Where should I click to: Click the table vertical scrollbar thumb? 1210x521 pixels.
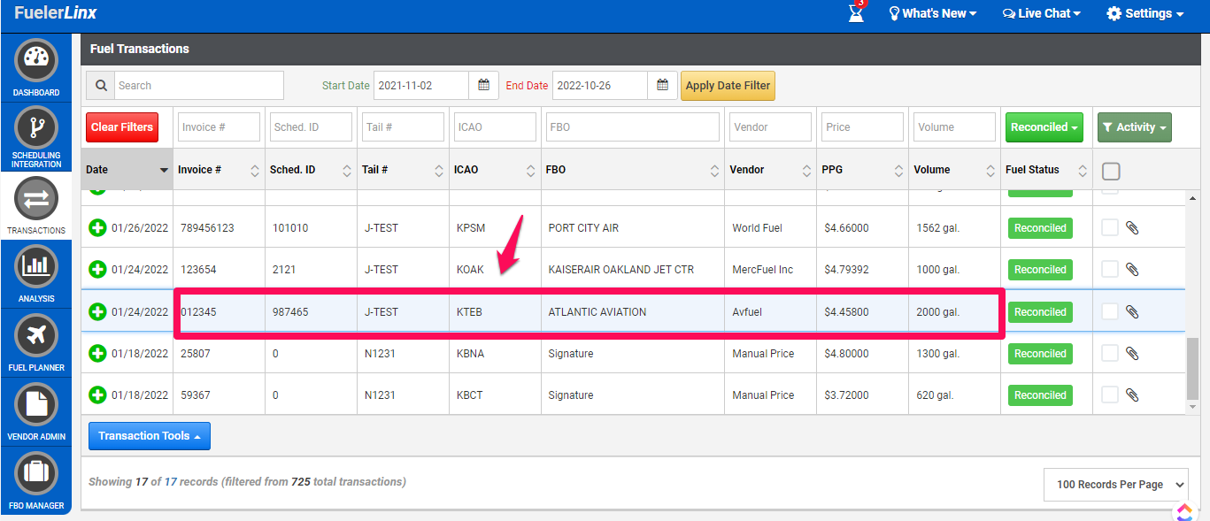click(1192, 367)
